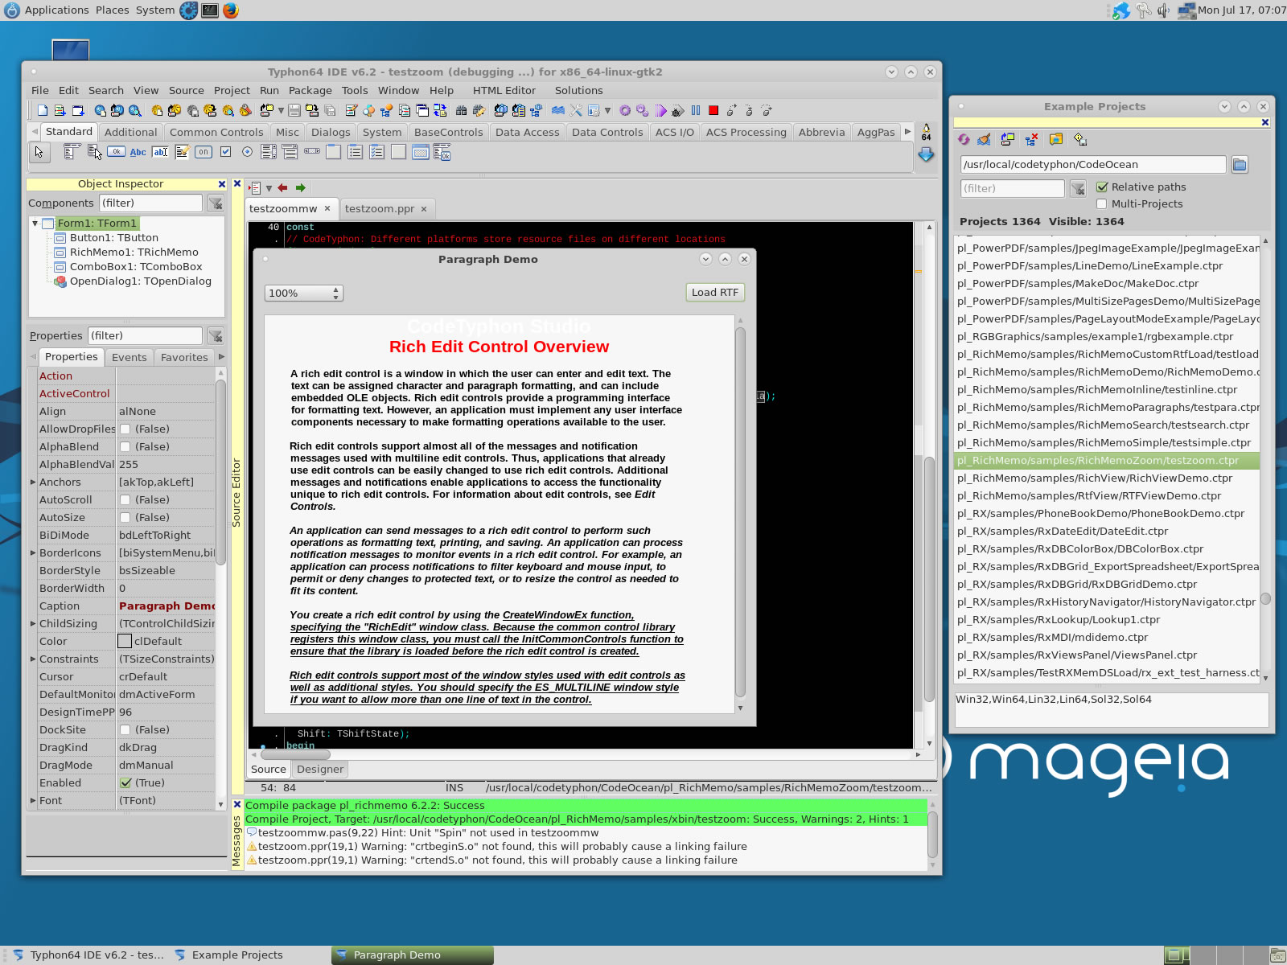The height and width of the screenshot is (965, 1287).
Task: Clear the Components filter with funnel icon
Action: (216, 203)
